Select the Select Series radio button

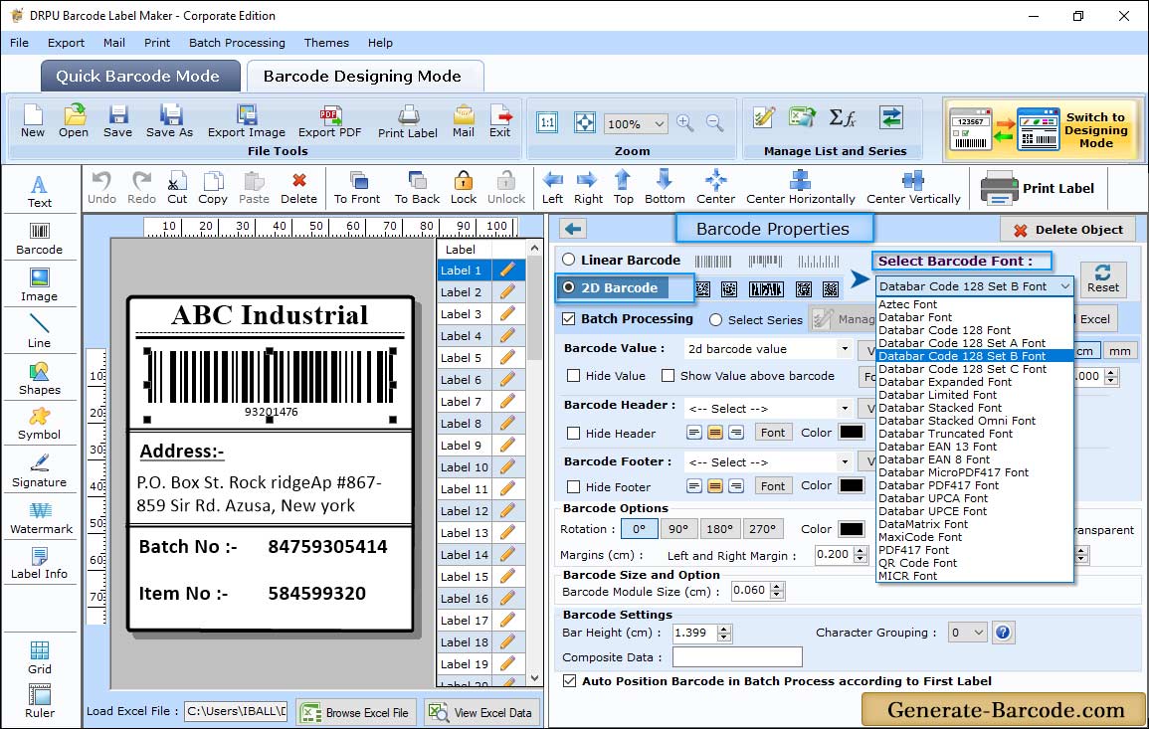(x=716, y=320)
